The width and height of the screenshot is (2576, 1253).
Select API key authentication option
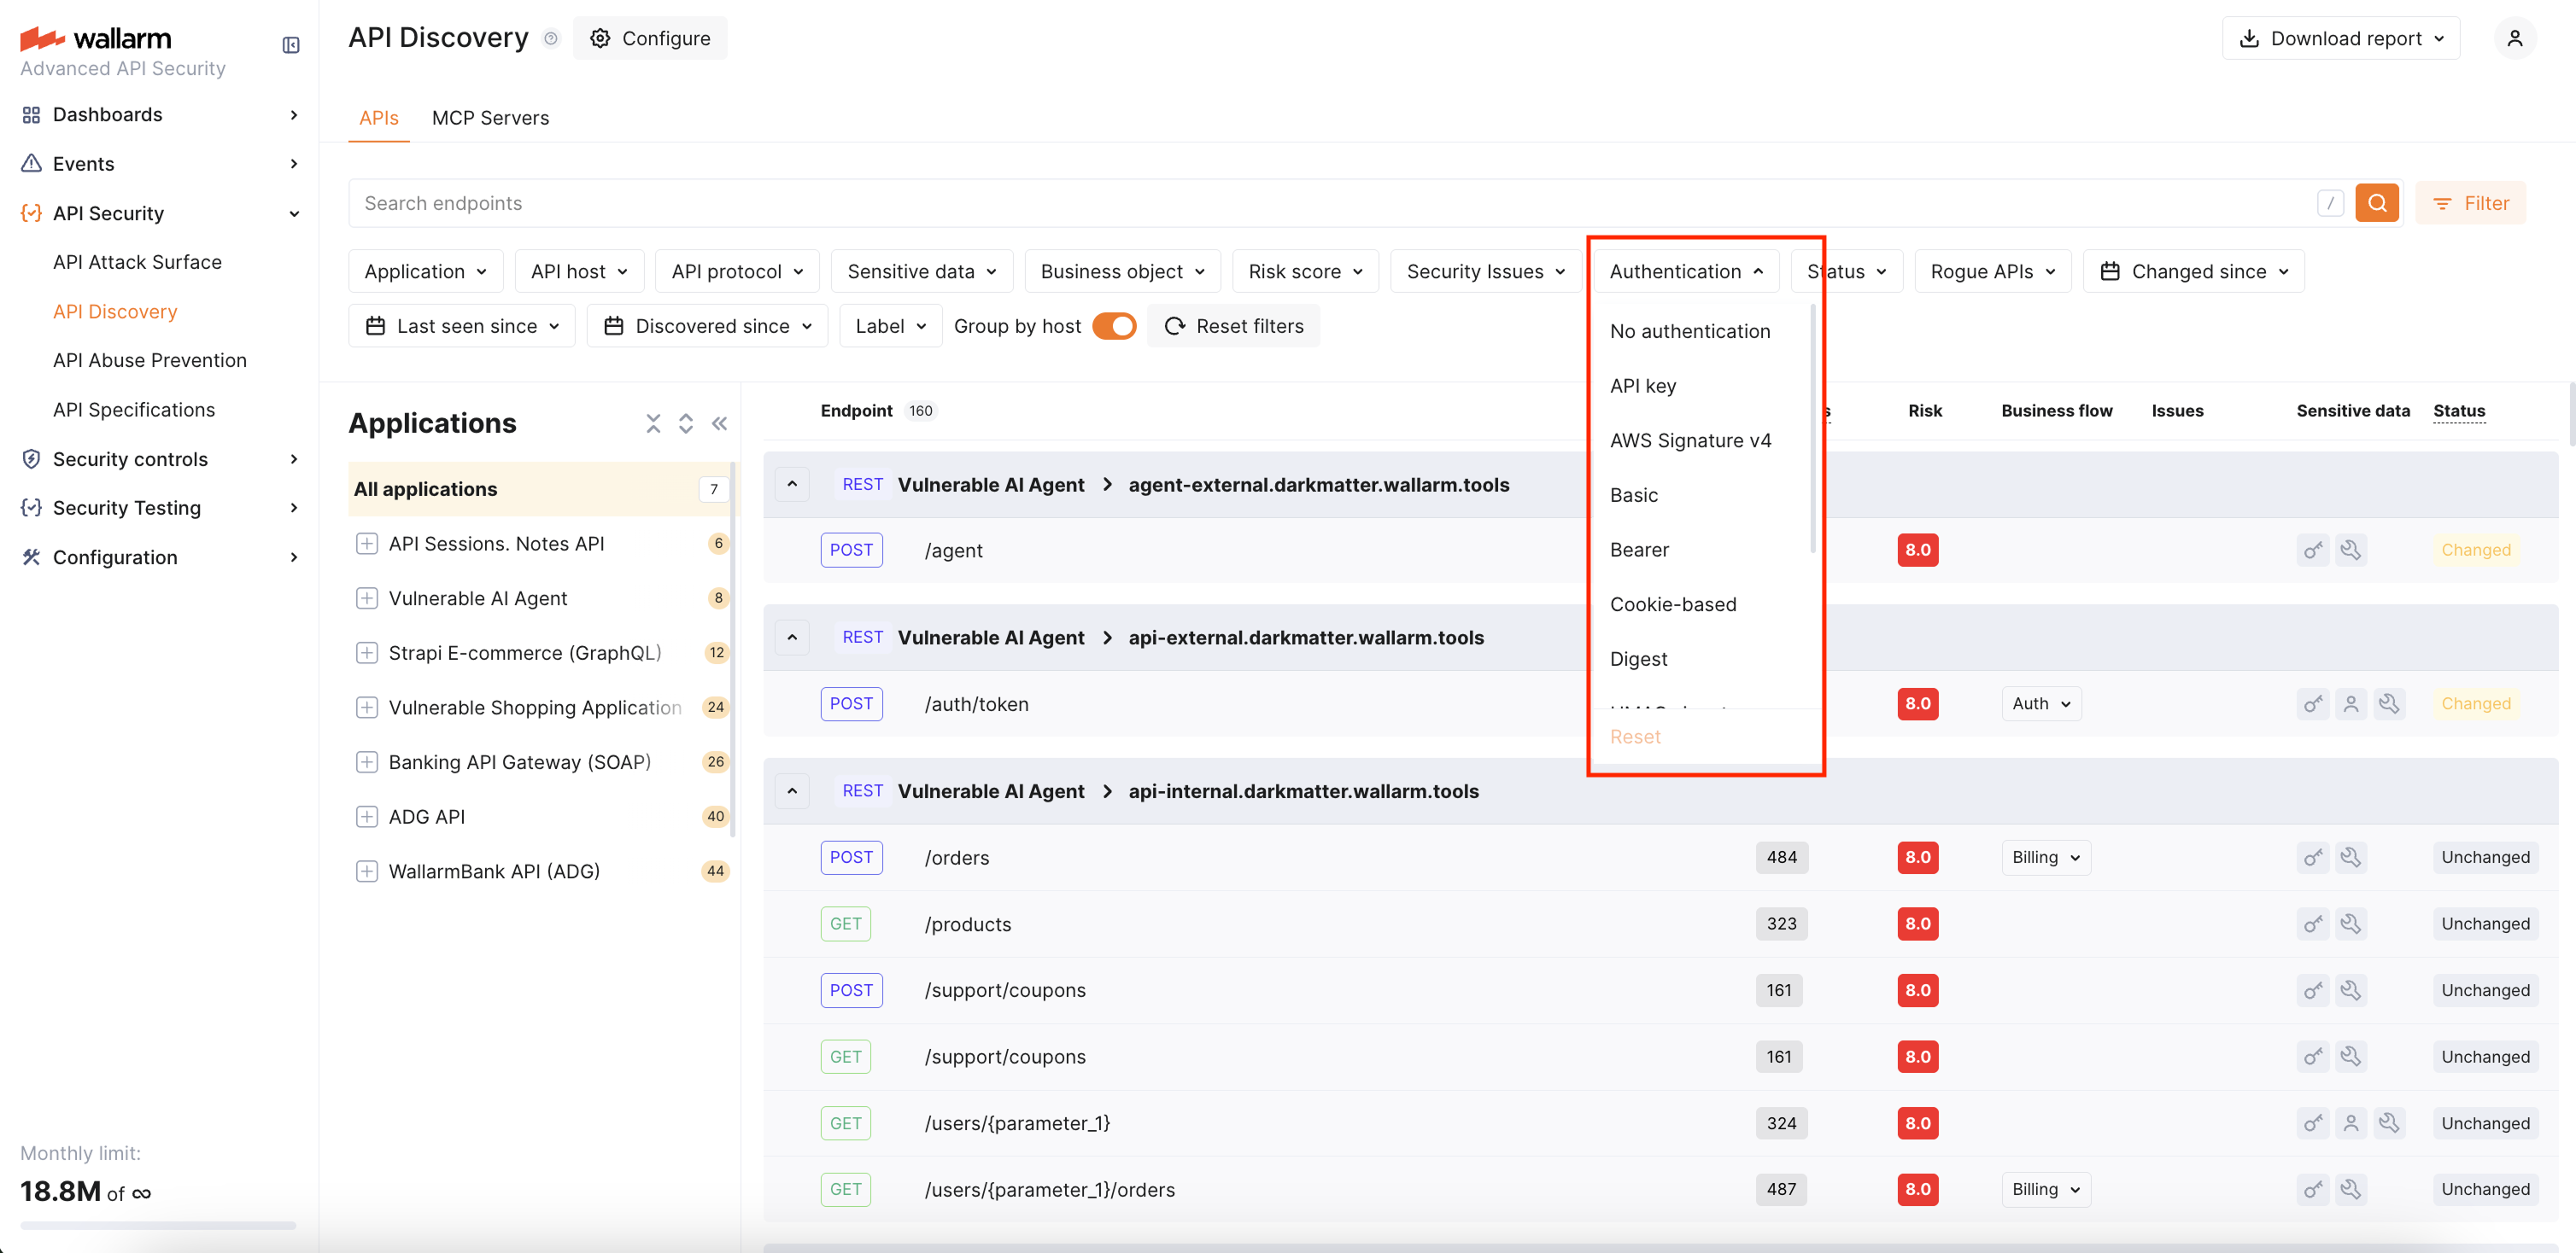[1643, 387]
